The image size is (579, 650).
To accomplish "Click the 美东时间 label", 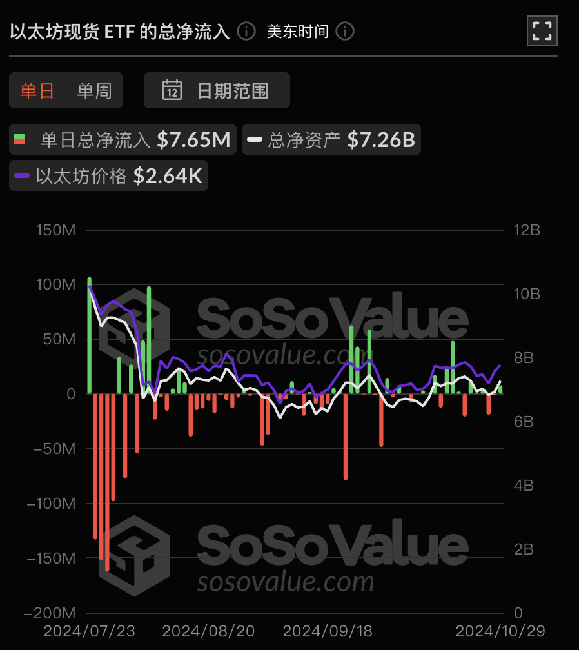I will point(298,32).
